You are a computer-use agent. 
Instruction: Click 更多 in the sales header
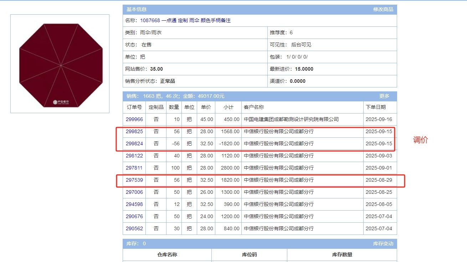[x=384, y=96]
